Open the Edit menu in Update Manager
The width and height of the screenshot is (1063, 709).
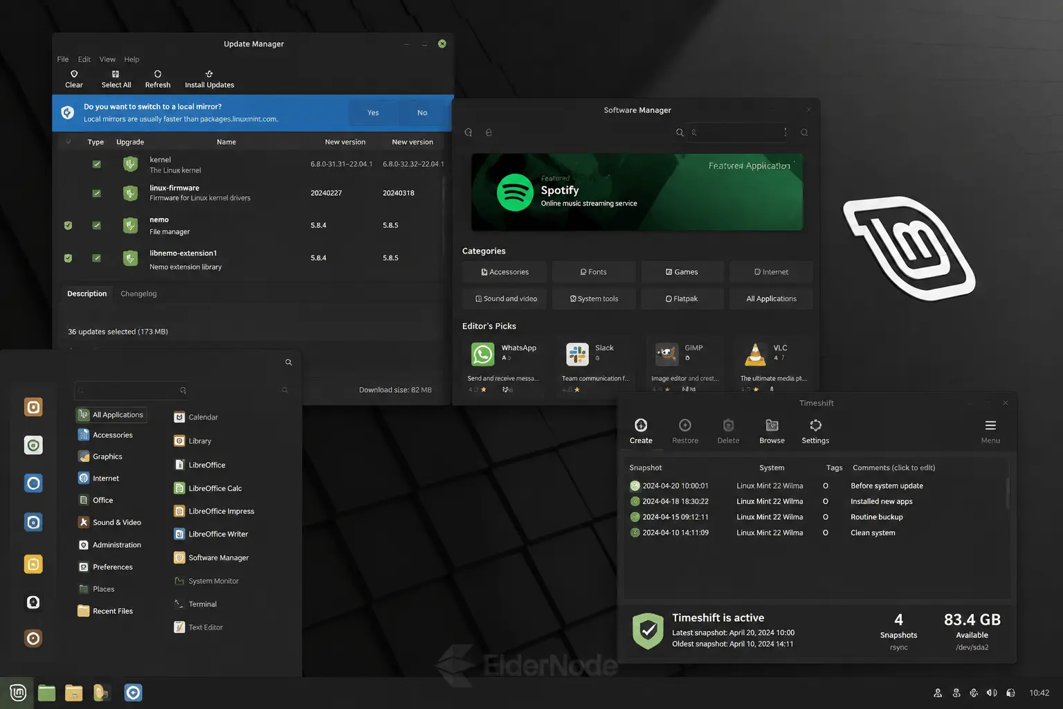[84, 60]
